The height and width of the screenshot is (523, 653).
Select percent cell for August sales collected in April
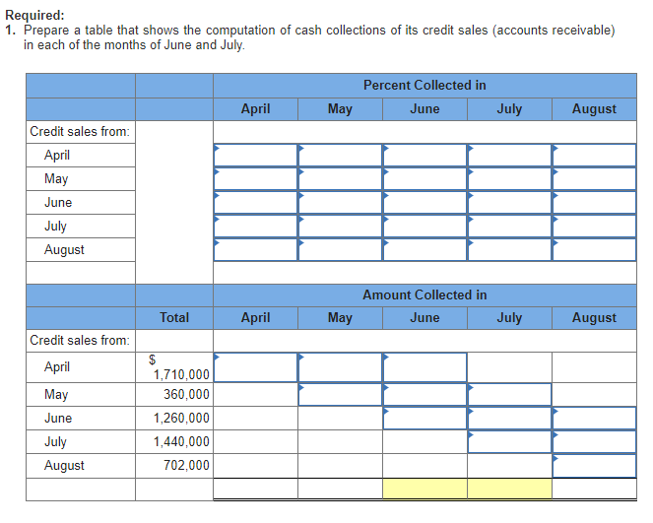[256, 250]
